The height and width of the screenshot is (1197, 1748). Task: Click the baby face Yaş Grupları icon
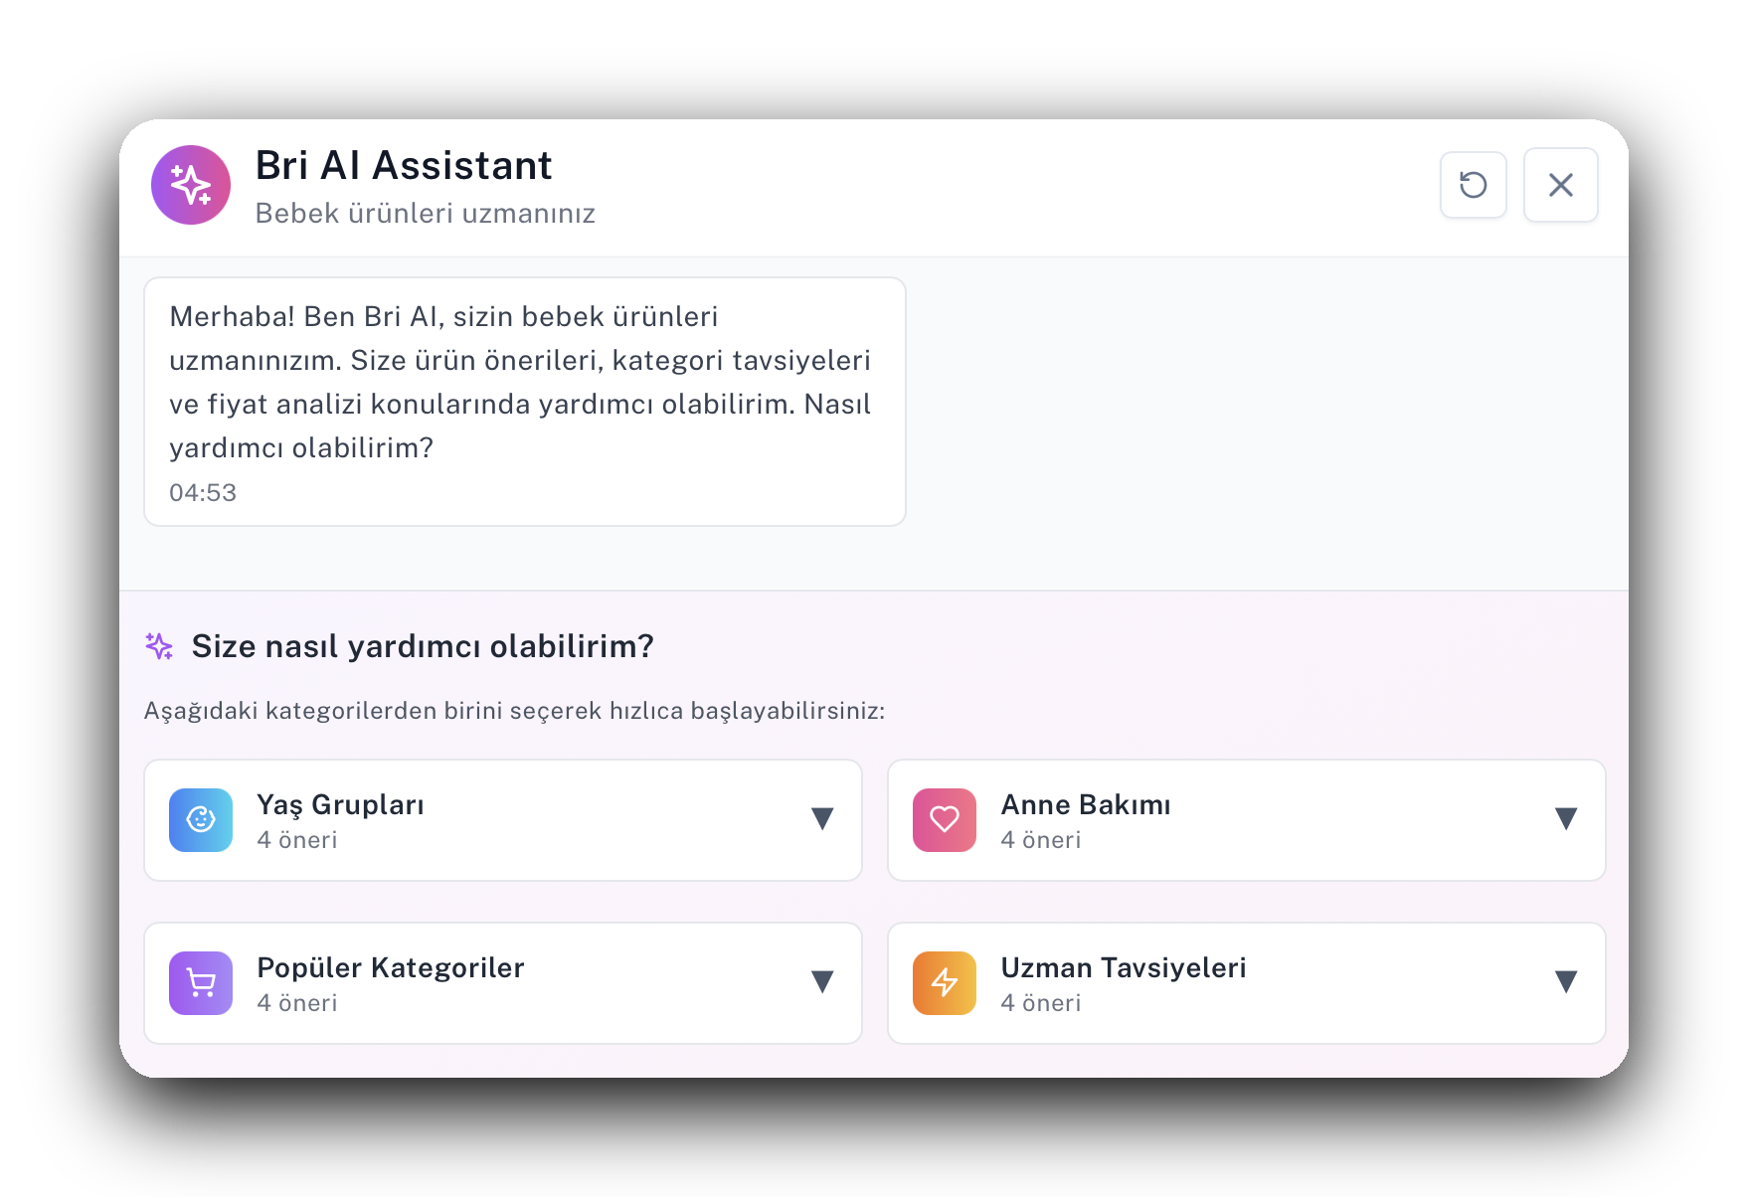(201, 820)
